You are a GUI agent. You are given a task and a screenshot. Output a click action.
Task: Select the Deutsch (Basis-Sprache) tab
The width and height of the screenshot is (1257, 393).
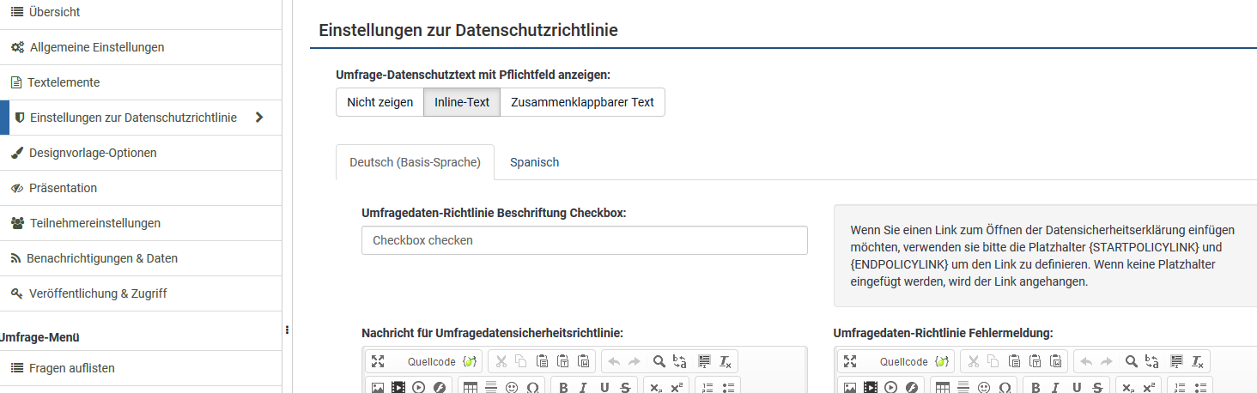(415, 162)
